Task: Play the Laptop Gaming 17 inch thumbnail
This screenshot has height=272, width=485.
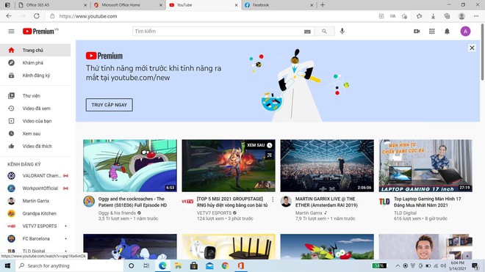Action: [x=425, y=166]
